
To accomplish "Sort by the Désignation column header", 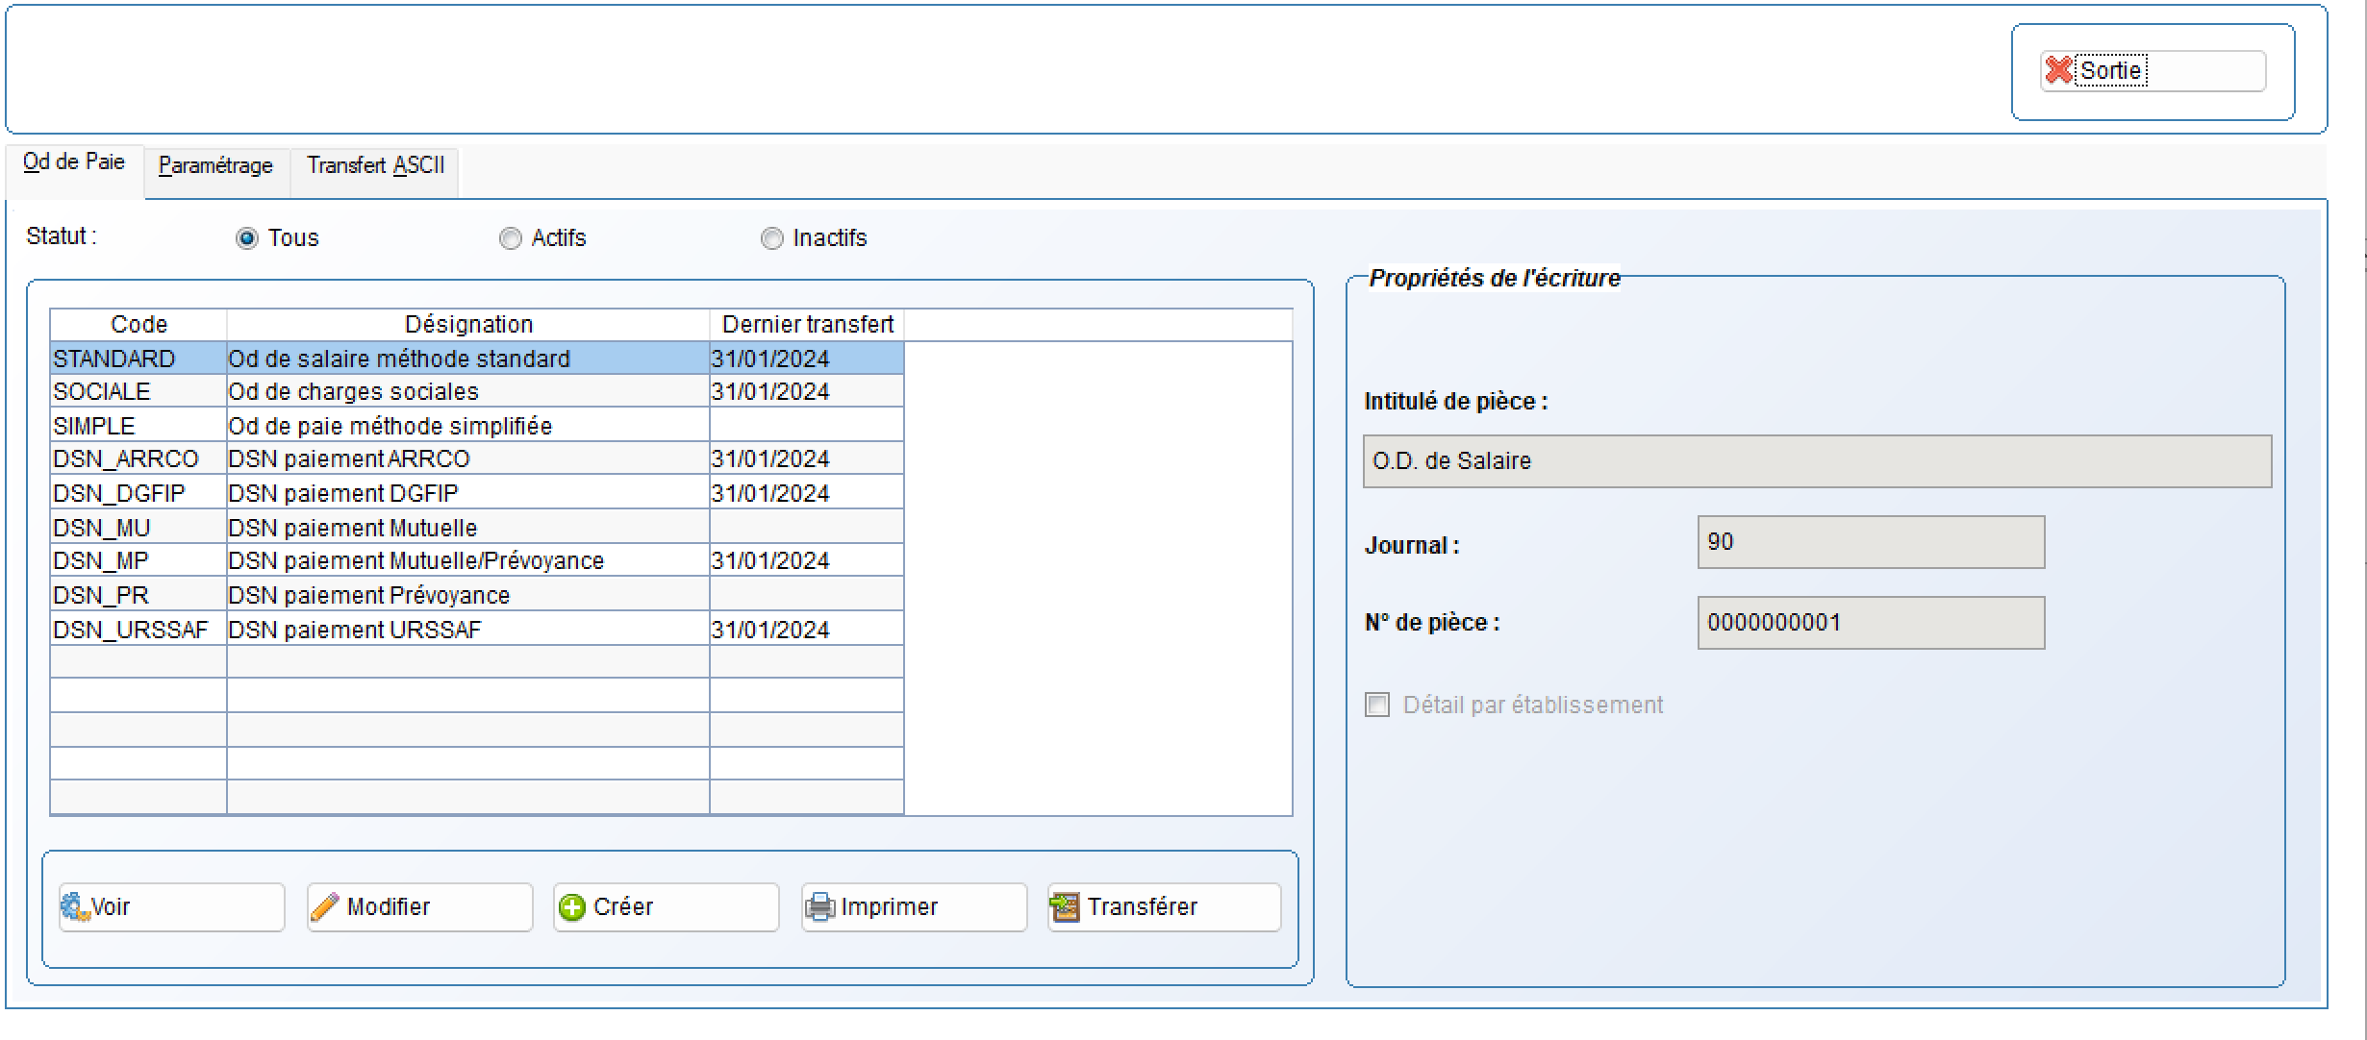I will tap(468, 325).
